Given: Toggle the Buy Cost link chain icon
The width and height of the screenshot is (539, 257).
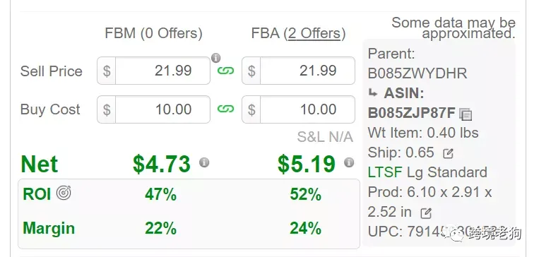Looking at the screenshot, I should click(x=225, y=109).
